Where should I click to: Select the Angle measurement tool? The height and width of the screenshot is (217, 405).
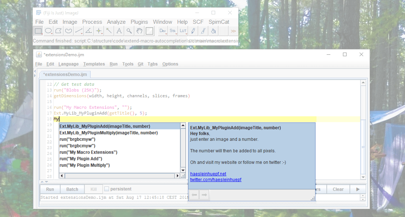pos(88,31)
